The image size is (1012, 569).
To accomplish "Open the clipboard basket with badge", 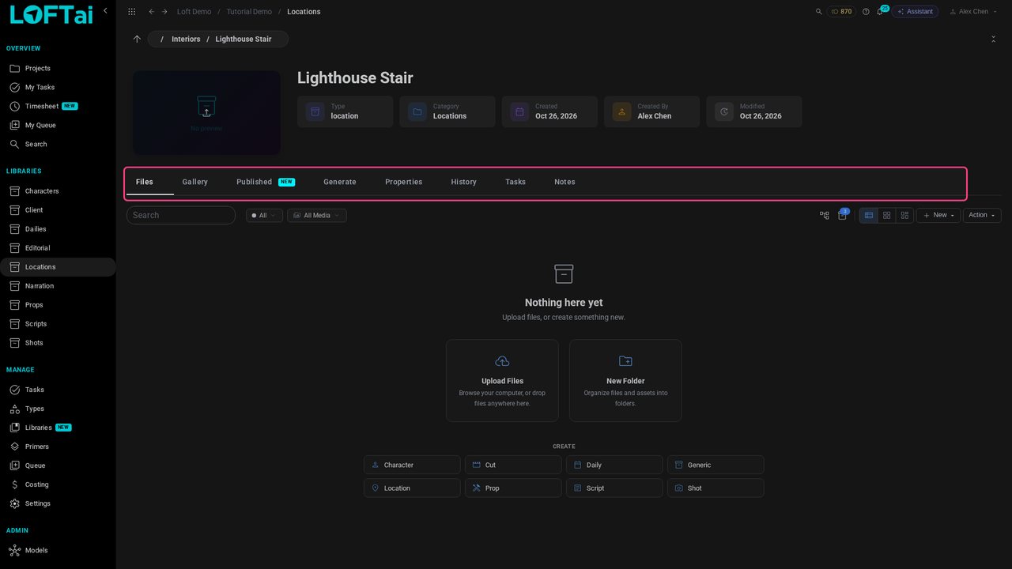I will [842, 215].
